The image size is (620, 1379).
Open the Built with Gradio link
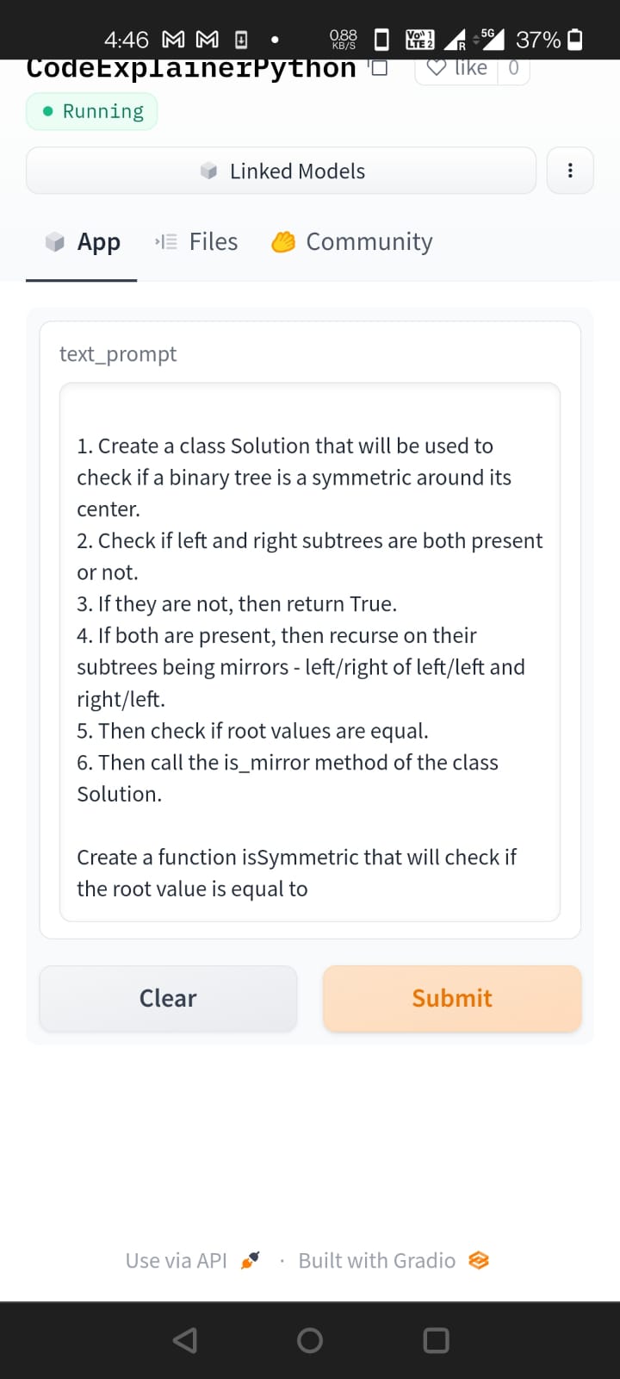376,1261
